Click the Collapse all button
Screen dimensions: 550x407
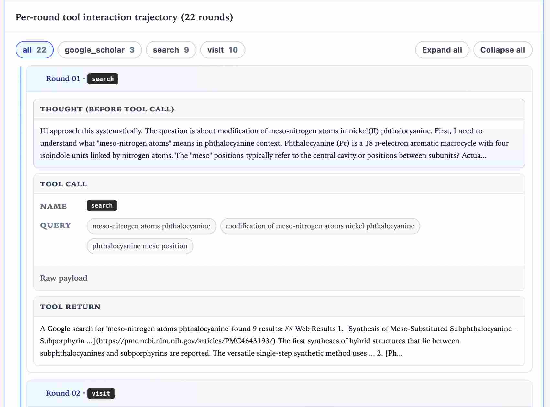coord(503,50)
